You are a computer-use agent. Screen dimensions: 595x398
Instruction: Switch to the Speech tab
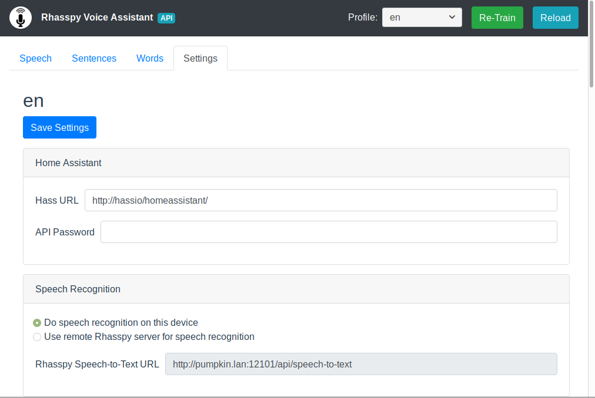click(35, 58)
